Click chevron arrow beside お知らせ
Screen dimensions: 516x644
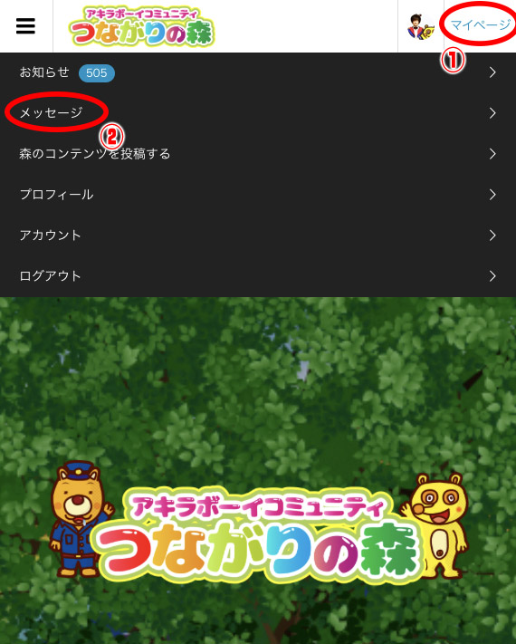pyautogui.click(x=492, y=72)
